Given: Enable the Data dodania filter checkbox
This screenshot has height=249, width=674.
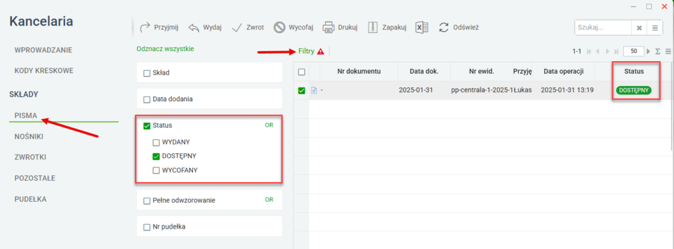Looking at the screenshot, I should click(x=147, y=99).
